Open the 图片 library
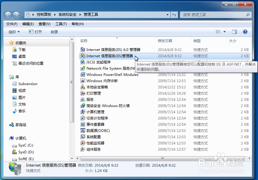This screenshot has height=180, width=258. [22, 98]
